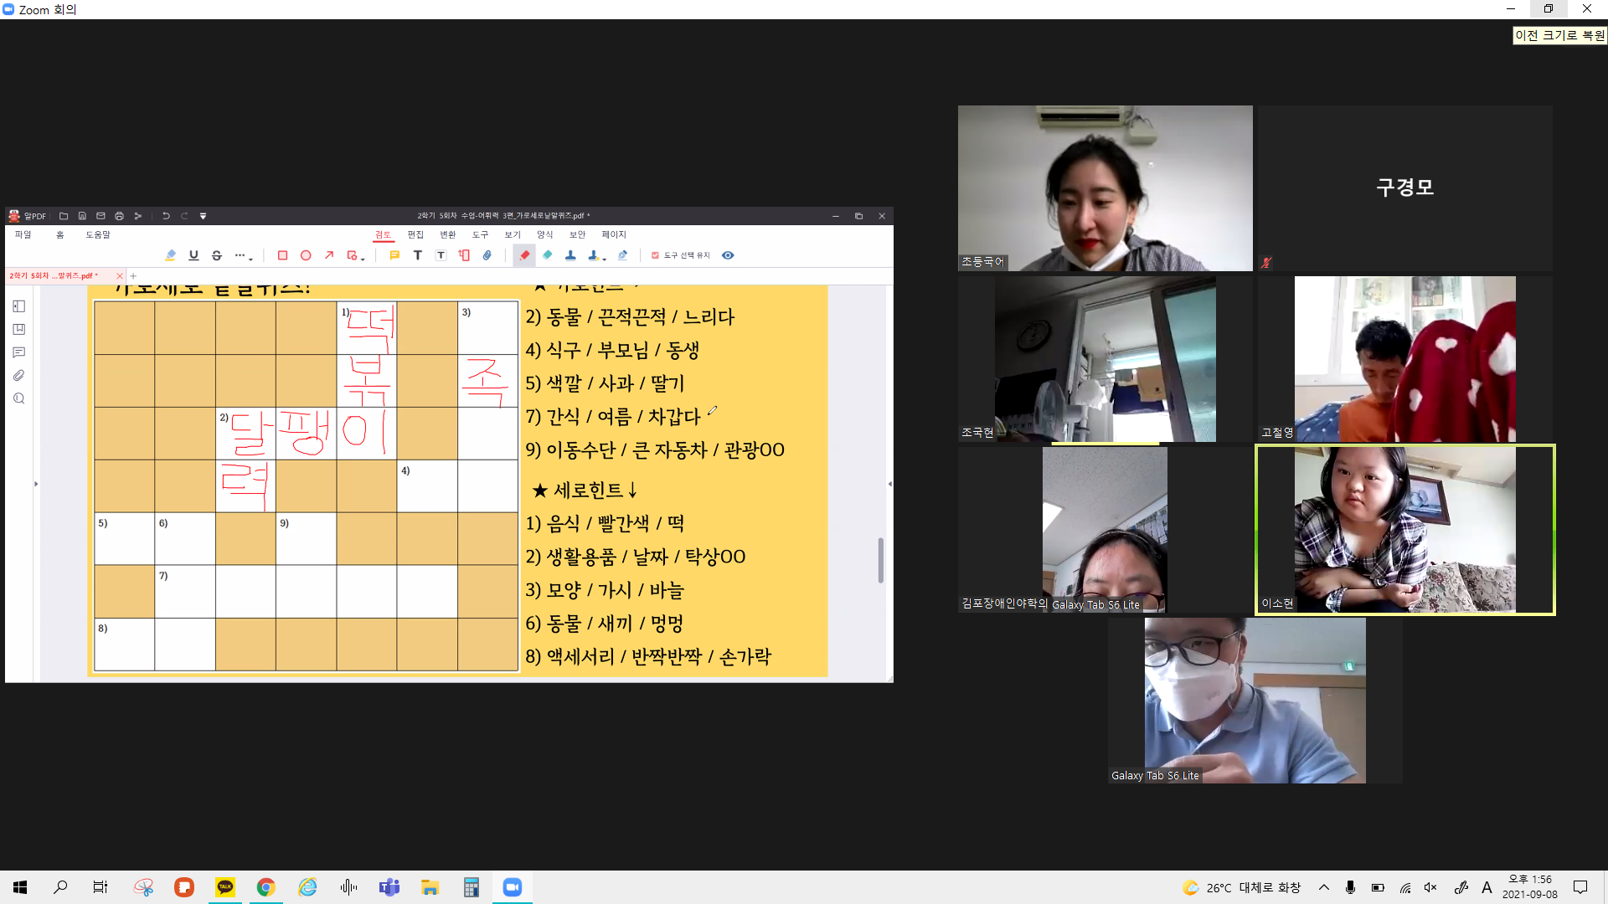The width and height of the screenshot is (1608, 904).
Task: Open KakaoTalk from the taskbar
Action: [x=225, y=887]
